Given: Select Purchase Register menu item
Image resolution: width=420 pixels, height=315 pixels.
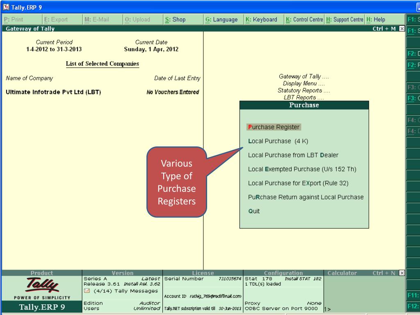Looking at the screenshot, I should coord(274,127).
